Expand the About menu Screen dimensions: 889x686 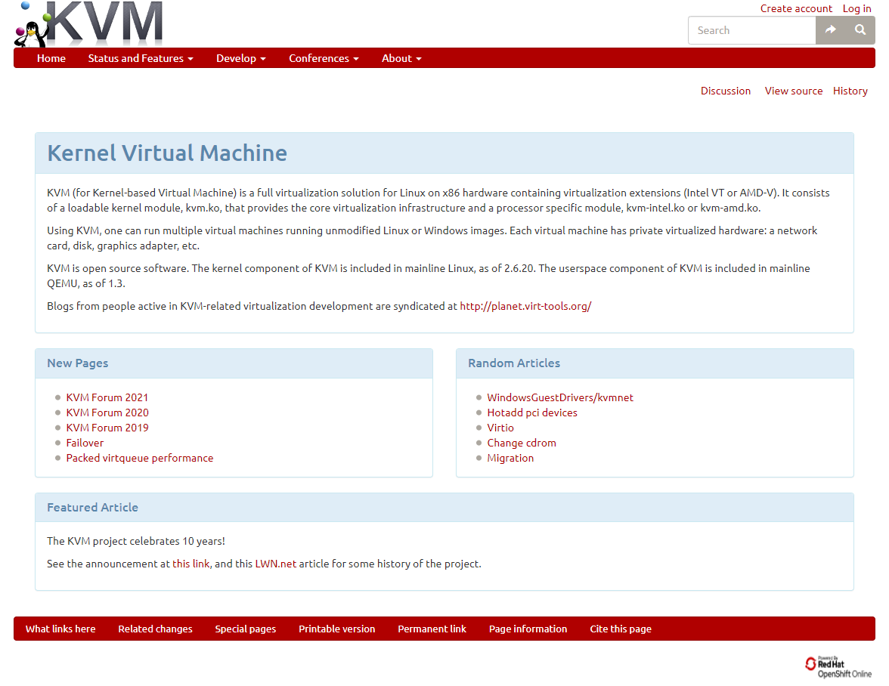pyautogui.click(x=401, y=57)
